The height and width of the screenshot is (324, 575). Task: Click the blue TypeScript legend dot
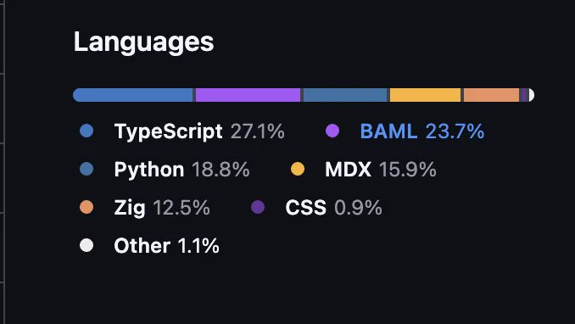point(87,131)
